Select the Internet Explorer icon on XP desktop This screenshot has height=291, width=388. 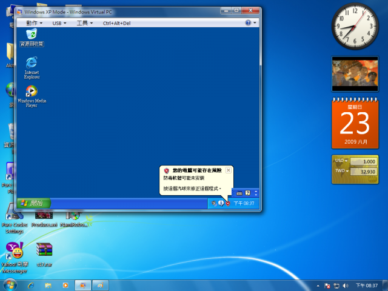coord(32,68)
